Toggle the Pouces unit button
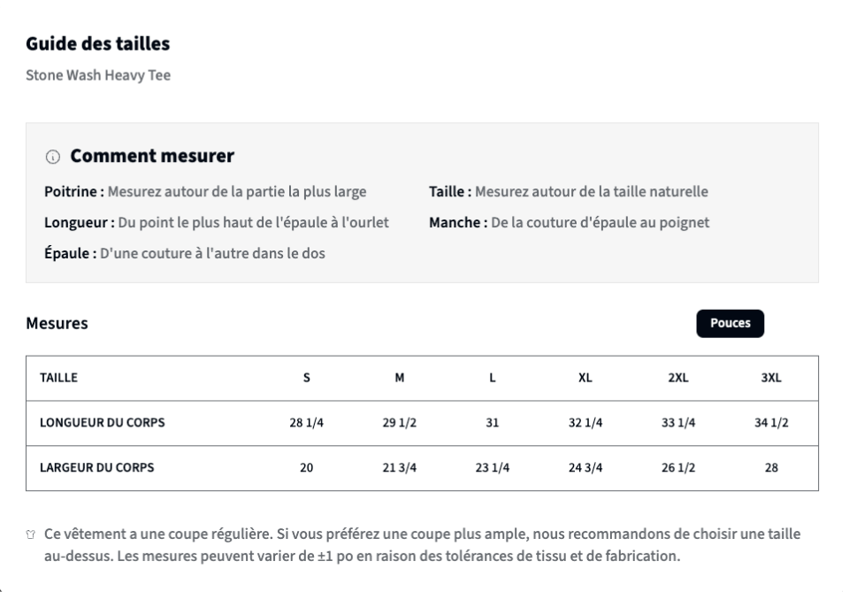849x592 pixels. click(x=730, y=323)
